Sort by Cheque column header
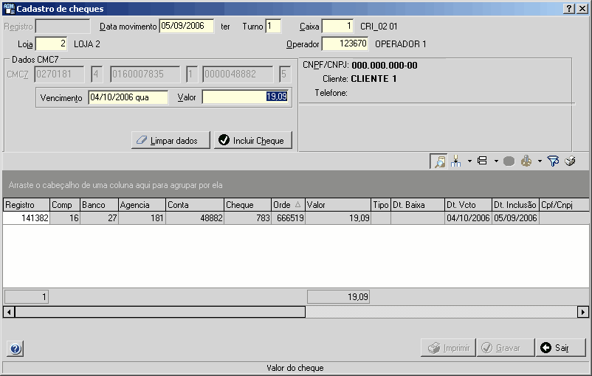Viewport: 592px width, 376px height. (248, 205)
